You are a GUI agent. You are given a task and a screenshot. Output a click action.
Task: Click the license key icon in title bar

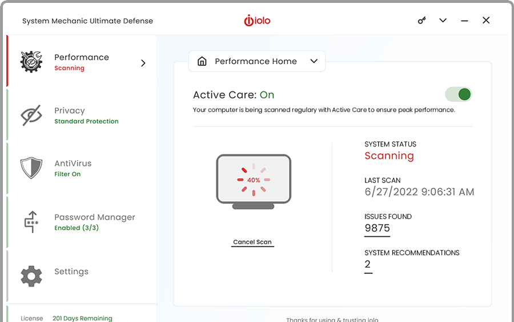click(x=421, y=21)
